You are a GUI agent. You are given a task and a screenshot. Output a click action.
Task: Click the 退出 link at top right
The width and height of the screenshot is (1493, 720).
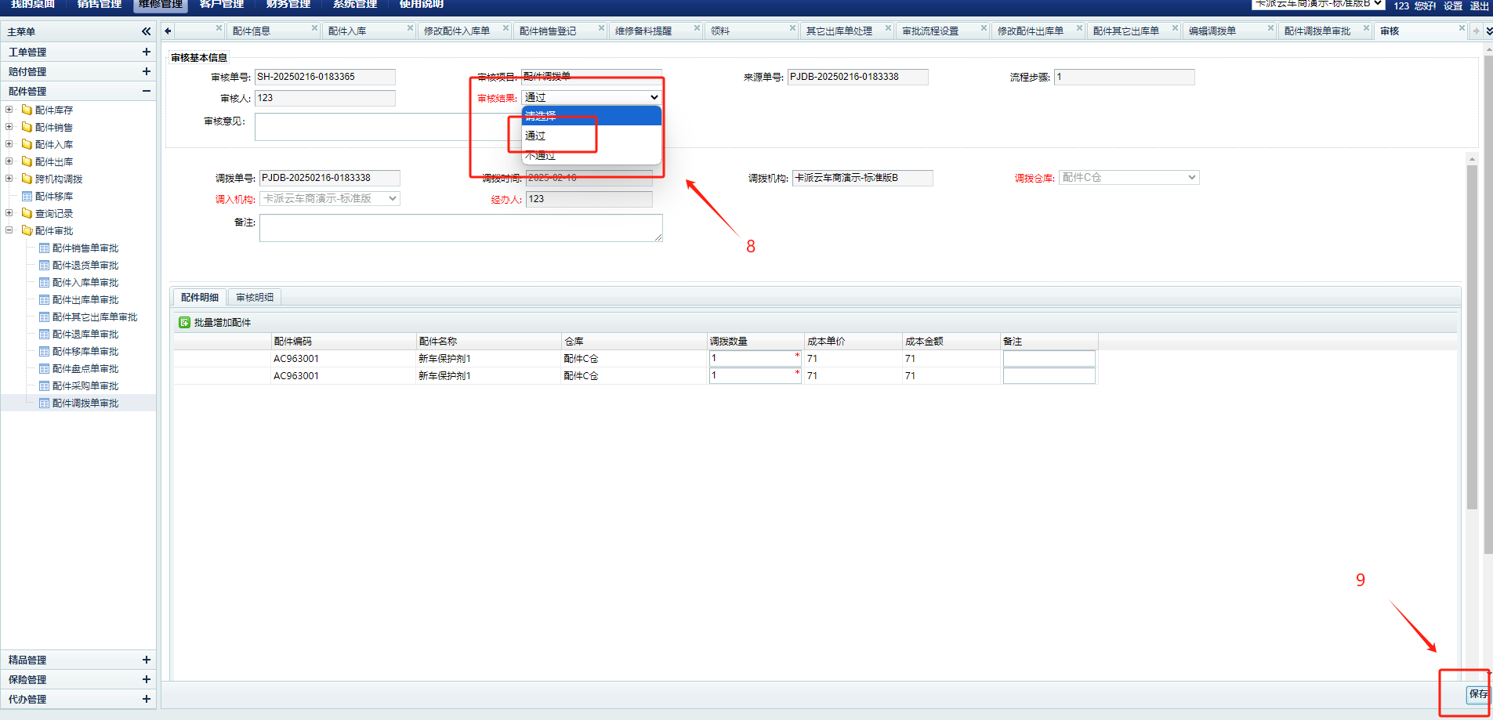coord(1479,5)
